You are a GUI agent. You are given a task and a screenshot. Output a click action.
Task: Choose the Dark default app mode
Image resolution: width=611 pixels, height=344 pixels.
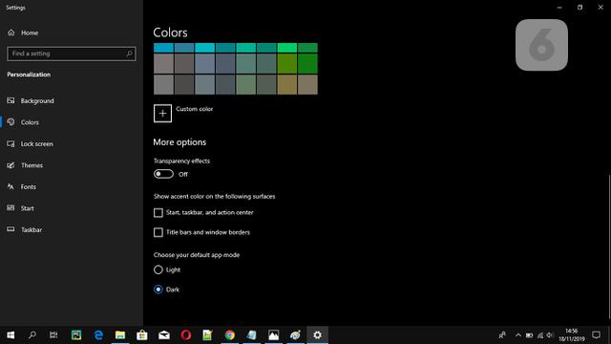[158, 290]
